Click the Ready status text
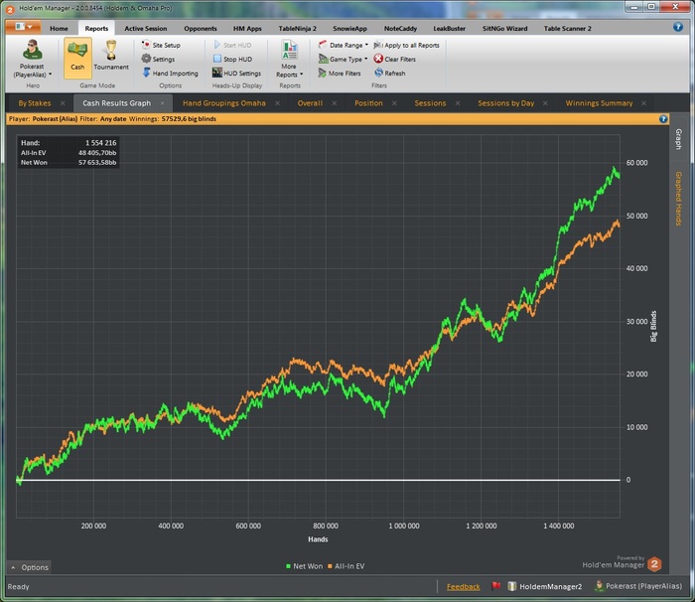695x602 pixels. 18,586
